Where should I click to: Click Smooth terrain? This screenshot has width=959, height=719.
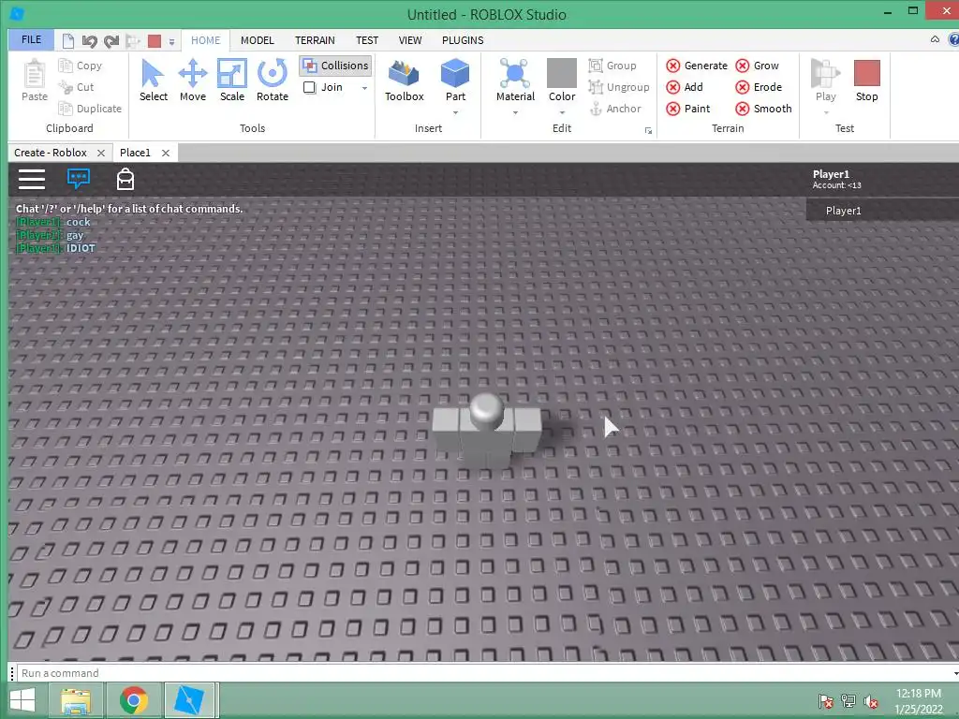763,109
